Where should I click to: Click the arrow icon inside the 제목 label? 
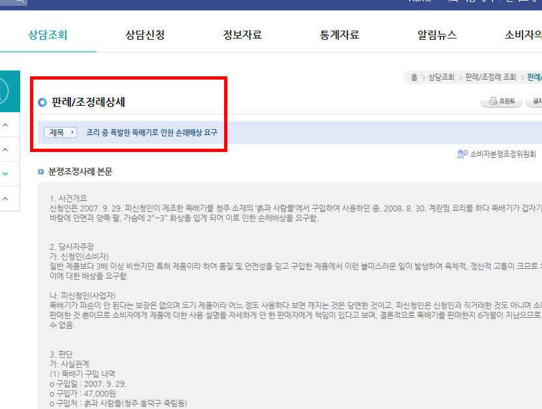(x=72, y=133)
